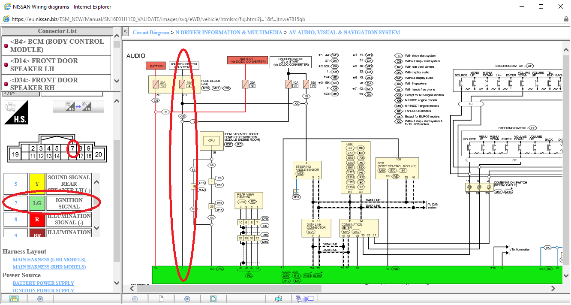Viewport: 571px width, 305px height.
Task: Open MAIN HARNESS (RHD MODELS) link
Action: coord(49,267)
